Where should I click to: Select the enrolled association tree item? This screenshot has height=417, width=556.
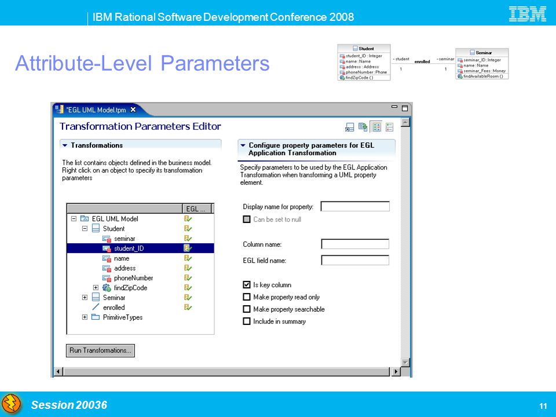[114, 308]
